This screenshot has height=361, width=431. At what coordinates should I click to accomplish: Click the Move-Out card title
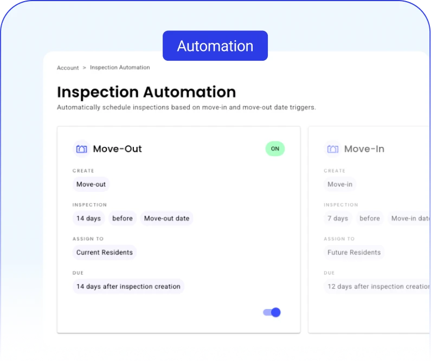click(x=117, y=149)
